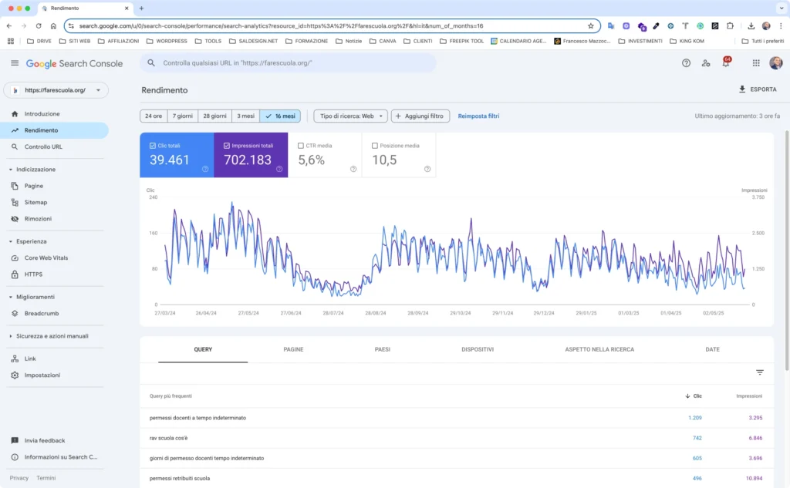Viewport: 790px width, 488px height.
Task: Open the Tutti i preferiti folder
Action: [762, 42]
